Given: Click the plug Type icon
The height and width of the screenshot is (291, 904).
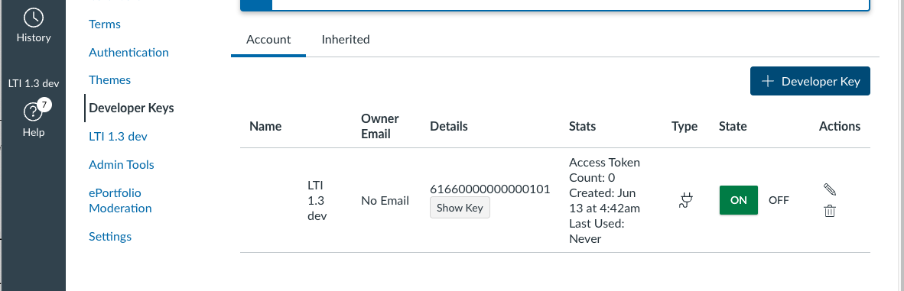Looking at the screenshot, I should point(685,201).
